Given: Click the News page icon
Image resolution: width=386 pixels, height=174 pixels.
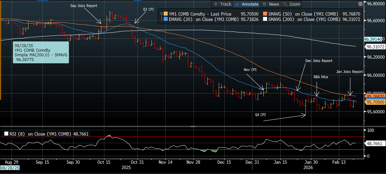Looking at the screenshot, I should click(x=264, y=4).
